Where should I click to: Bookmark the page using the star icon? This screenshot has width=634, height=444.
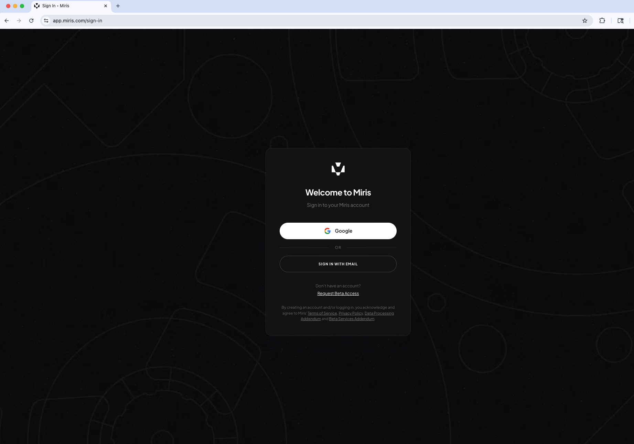tap(585, 21)
